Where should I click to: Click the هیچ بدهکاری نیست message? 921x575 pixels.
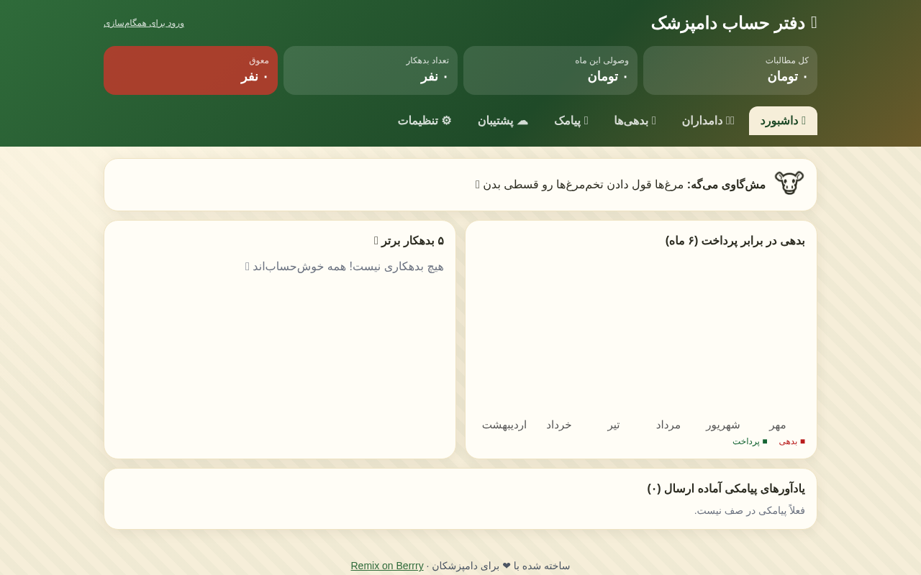[345, 267]
